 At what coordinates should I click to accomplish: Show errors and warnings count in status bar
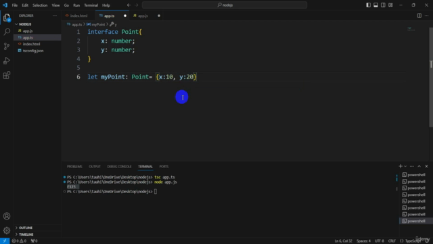coord(19,241)
